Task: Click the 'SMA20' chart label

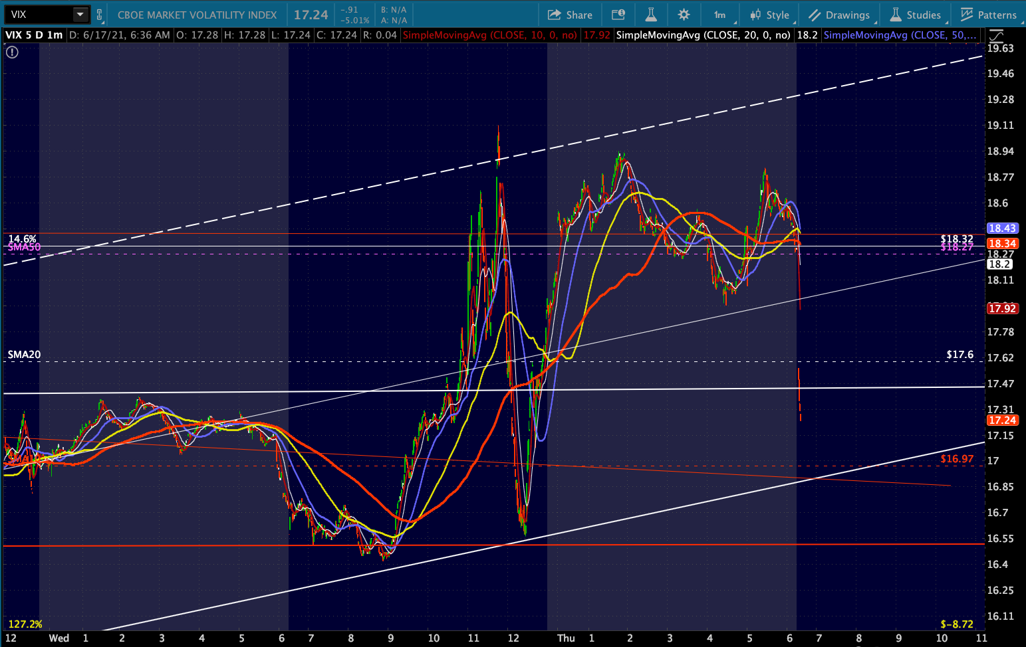Action: coord(24,355)
